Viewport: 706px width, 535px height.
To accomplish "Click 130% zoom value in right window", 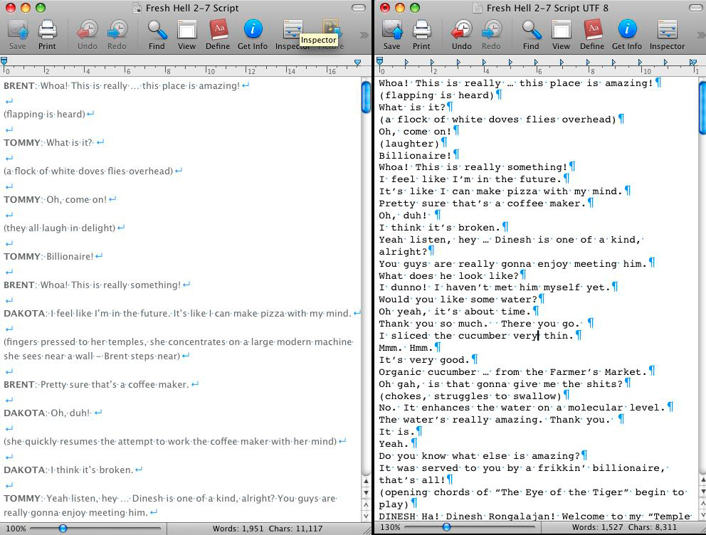I will [x=390, y=527].
